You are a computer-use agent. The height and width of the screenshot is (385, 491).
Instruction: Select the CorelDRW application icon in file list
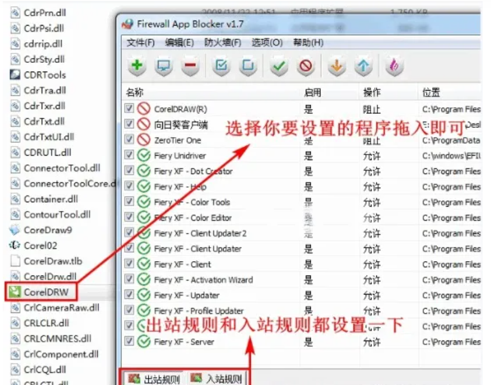(x=14, y=292)
